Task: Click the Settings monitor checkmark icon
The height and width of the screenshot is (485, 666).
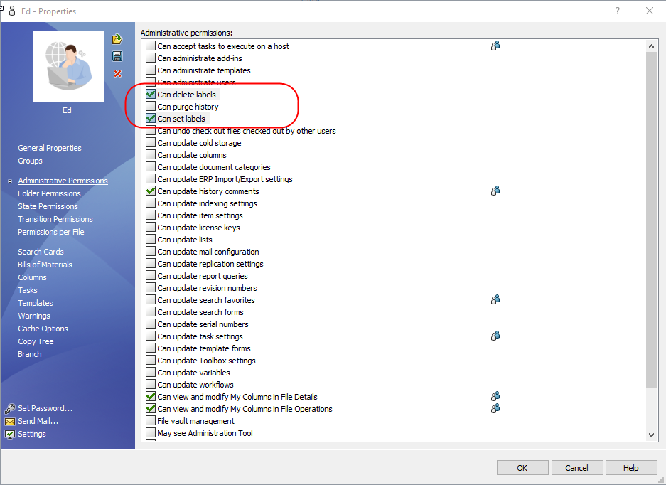Action: (x=10, y=434)
